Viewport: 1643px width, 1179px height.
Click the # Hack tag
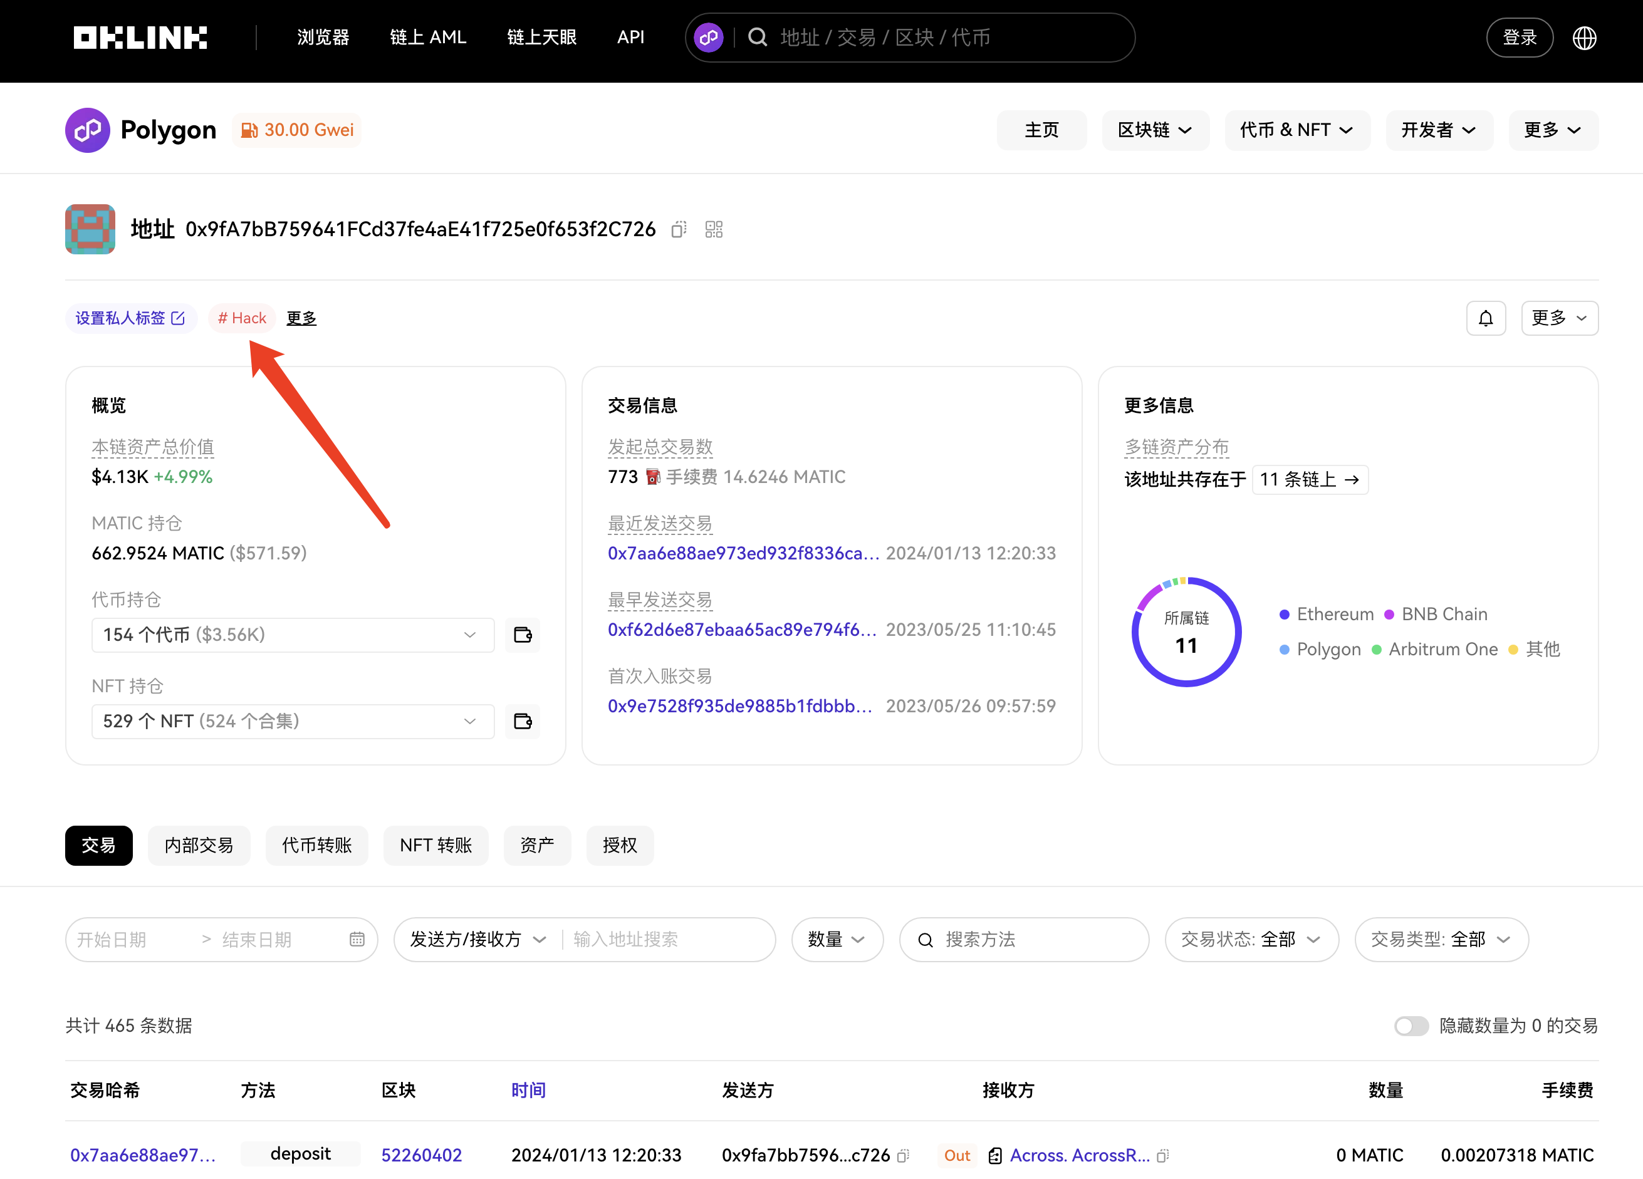pos(242,319)
